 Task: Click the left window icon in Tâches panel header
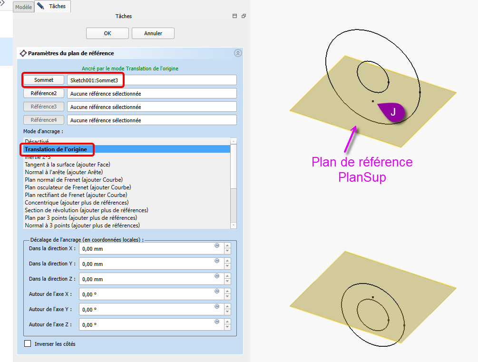pos(234,16)
